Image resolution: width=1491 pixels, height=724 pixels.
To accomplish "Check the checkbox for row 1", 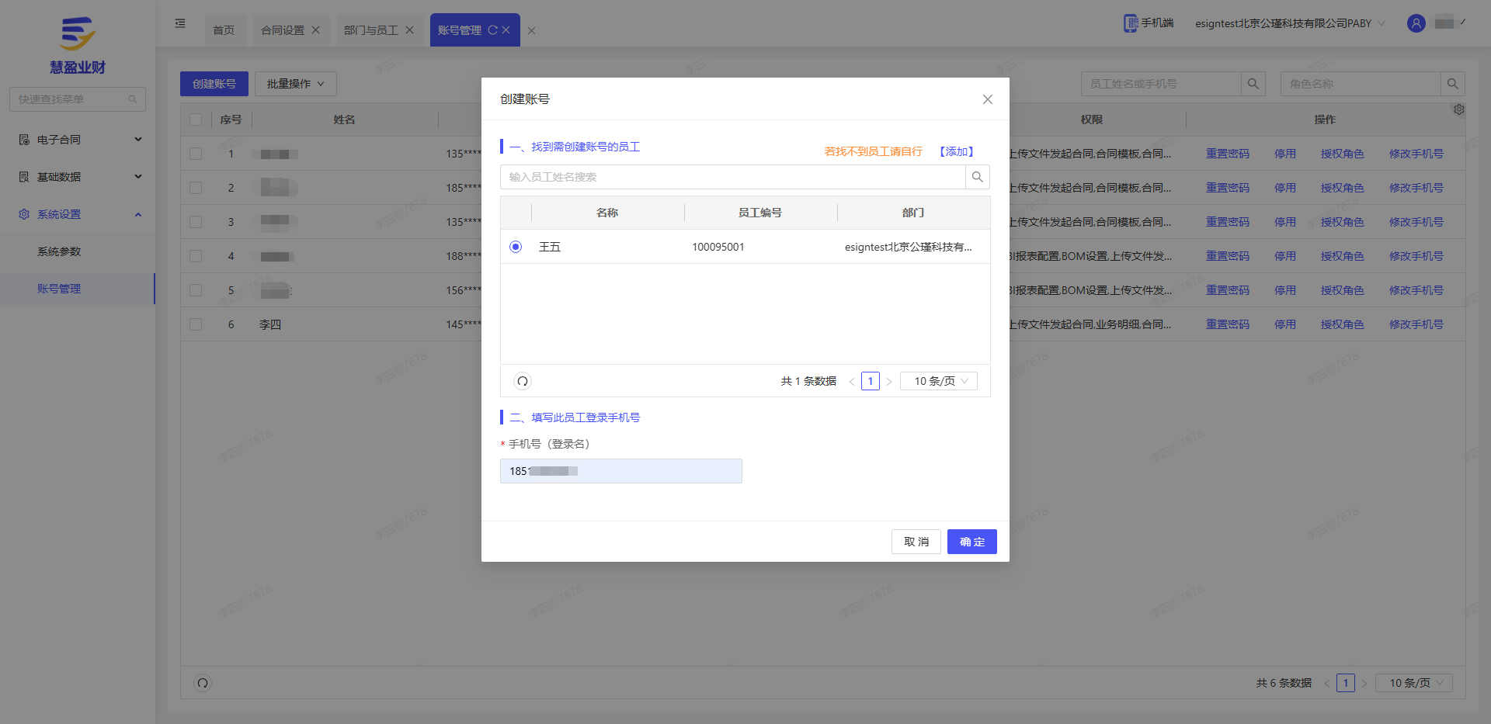I will pyautogui.click(x=196, y=154).
